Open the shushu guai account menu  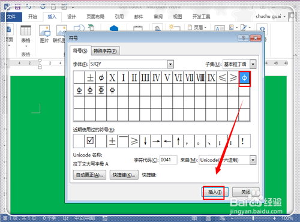(271, 16)
